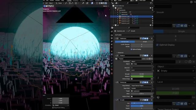The width and height of the screenshot is (196, 110).
Task: Remove the Shrinkwrap modifier with X
Action: click(152, 82)
